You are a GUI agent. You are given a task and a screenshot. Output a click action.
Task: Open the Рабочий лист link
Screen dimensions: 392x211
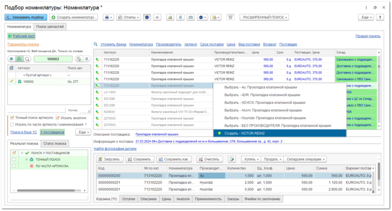click(x=24, y=36)
